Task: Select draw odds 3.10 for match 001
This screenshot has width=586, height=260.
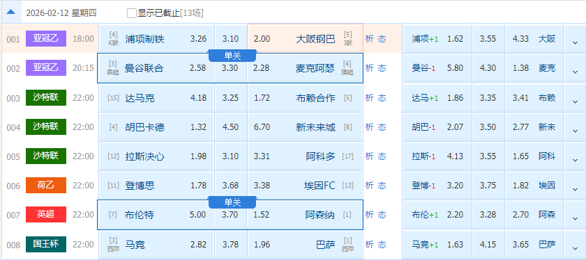Action: tap(231, 39)
